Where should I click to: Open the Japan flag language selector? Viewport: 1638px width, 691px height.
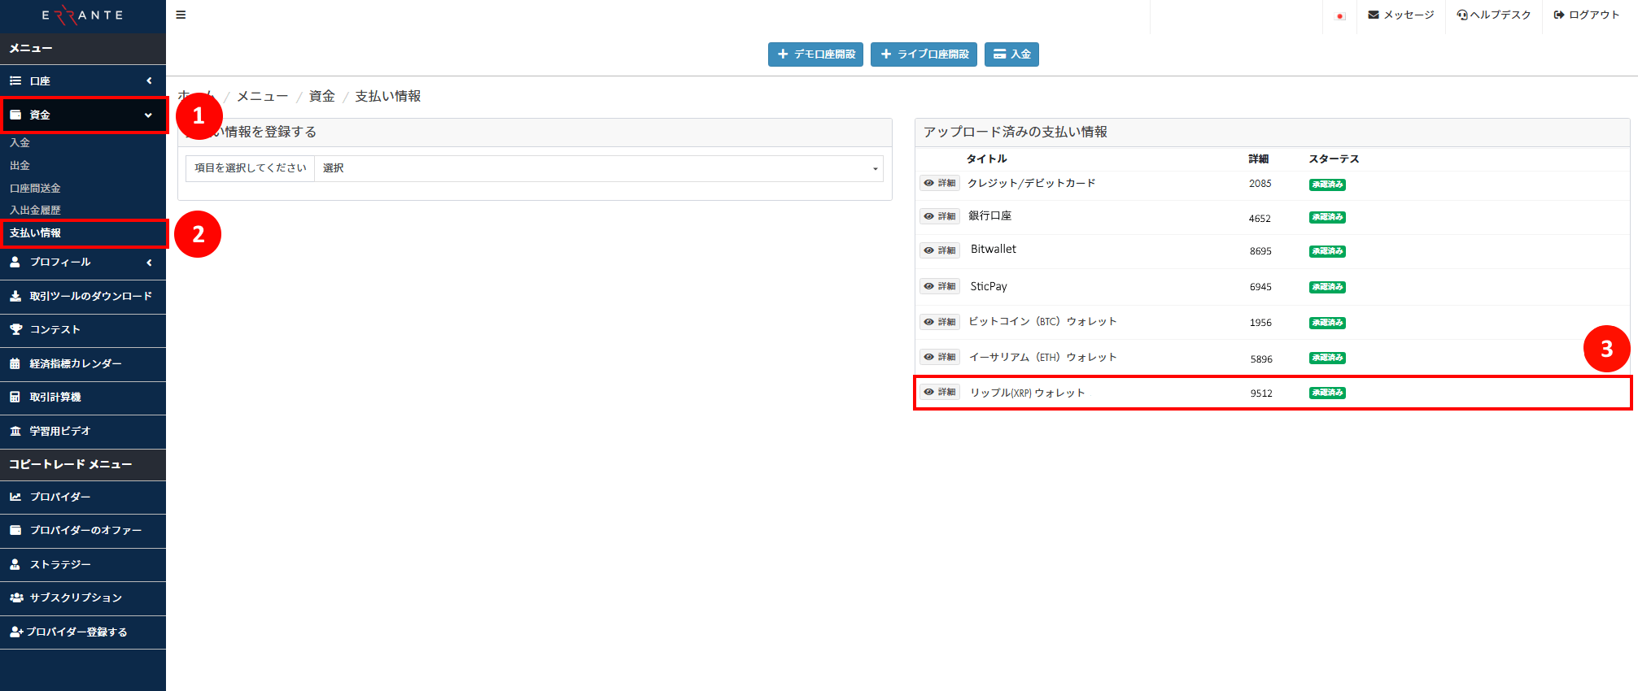pos(1340,15)
